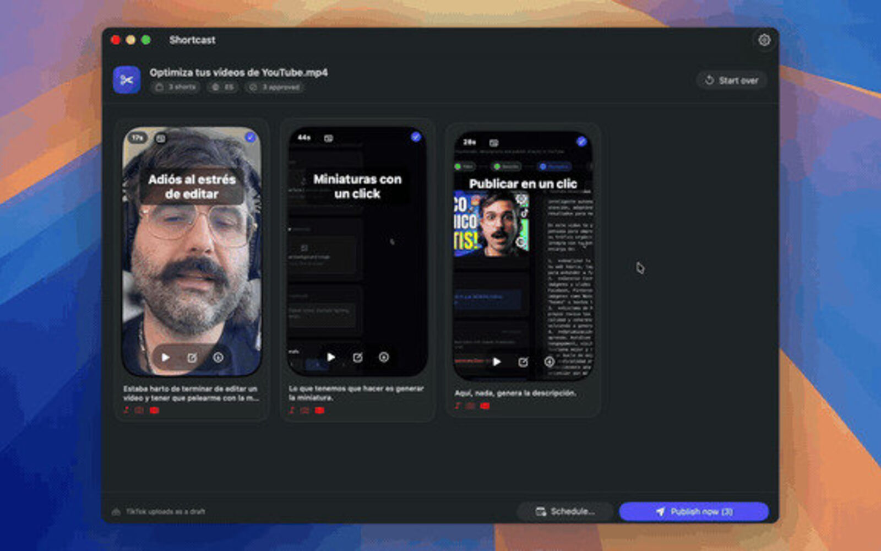The height and width of the screenshot is (551, 881).
Task: Click Publish now (3) button
Action: [694, 511]
